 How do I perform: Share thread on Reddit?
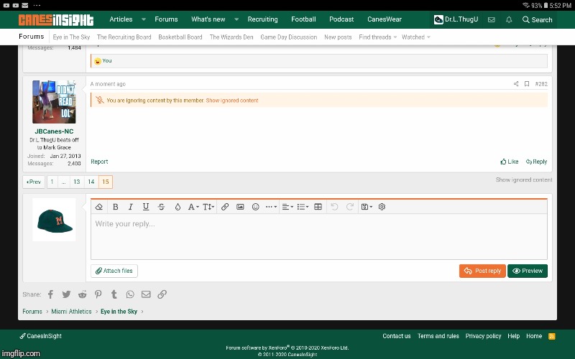[83, 294]
